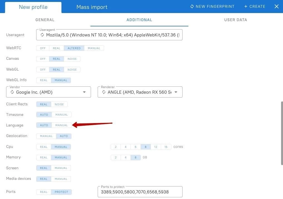
Task: Open the Vendor dropdown arrow
Action: tap(84, 92)
